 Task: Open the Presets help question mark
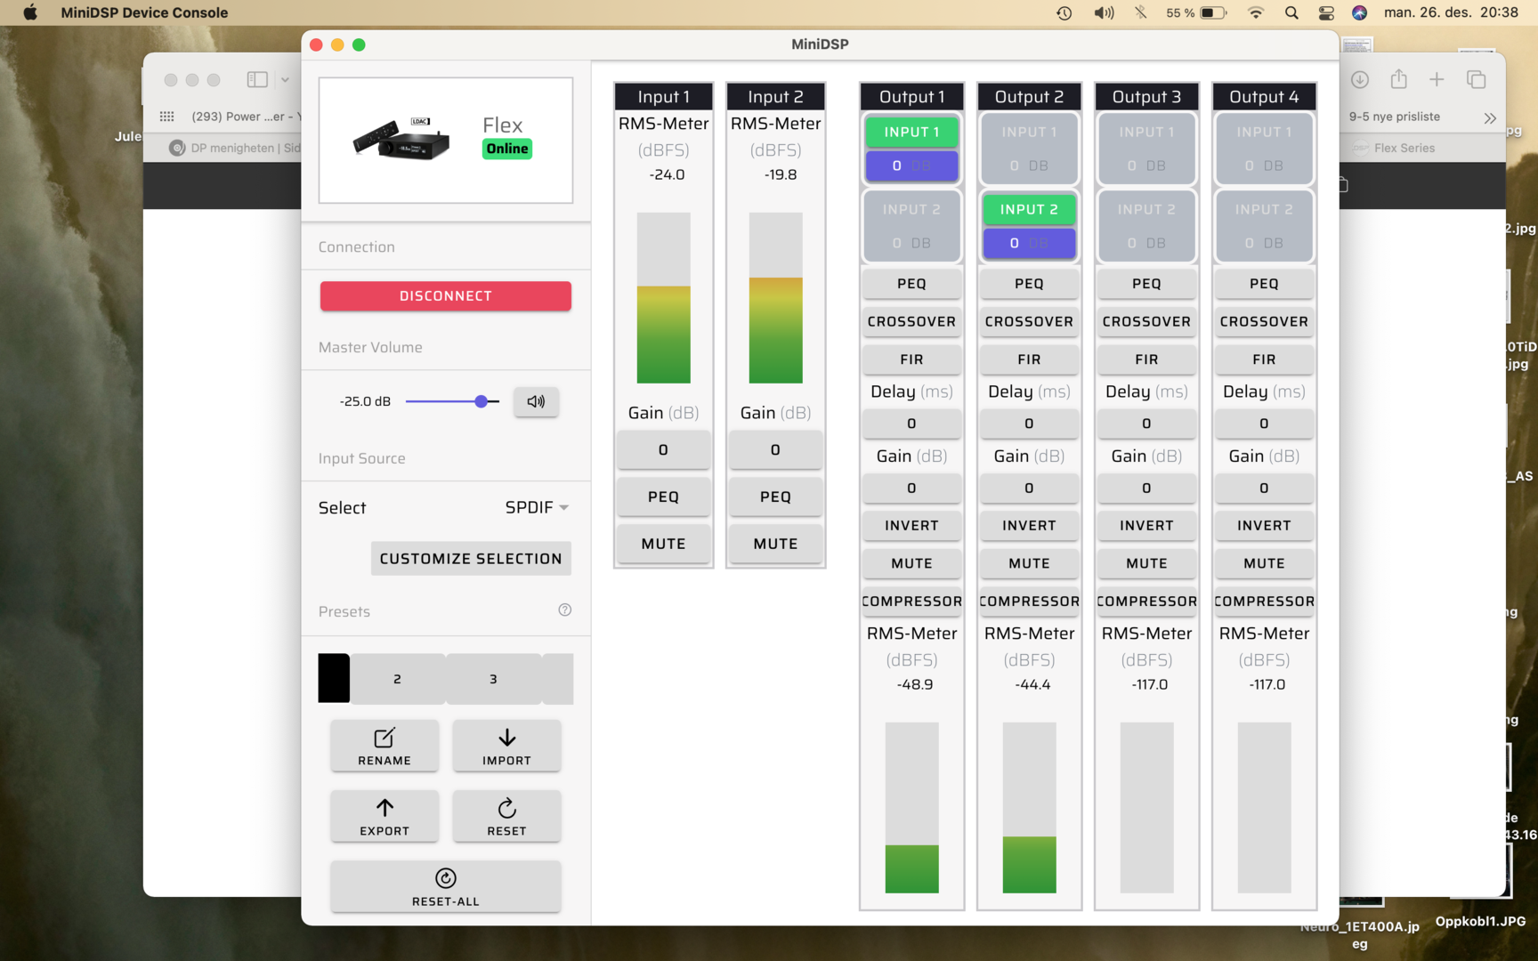(x=564, y=610)
